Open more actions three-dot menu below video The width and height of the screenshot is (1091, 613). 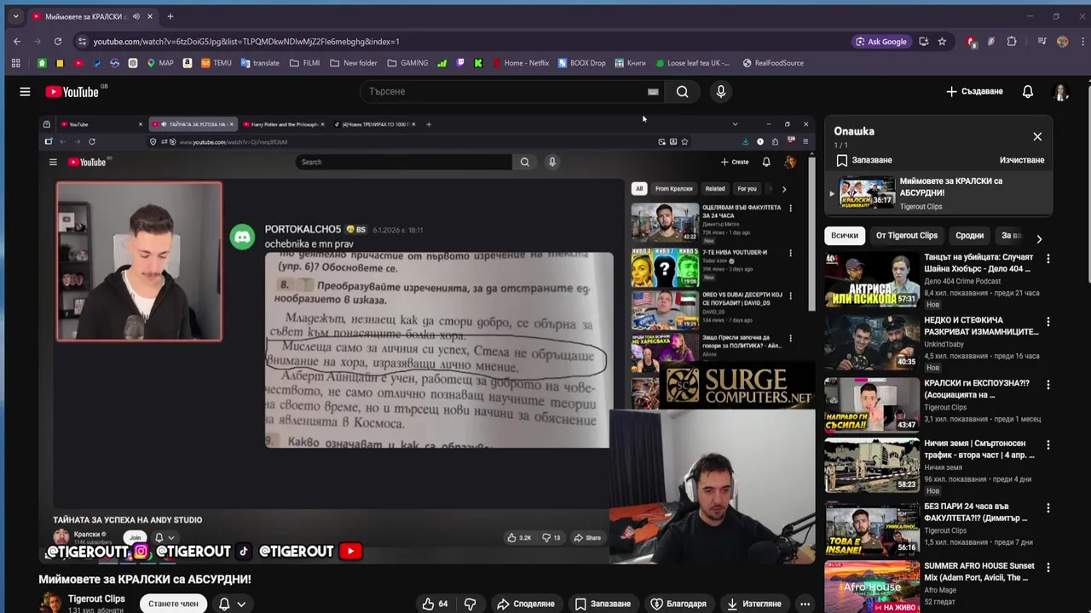[805, 604]
